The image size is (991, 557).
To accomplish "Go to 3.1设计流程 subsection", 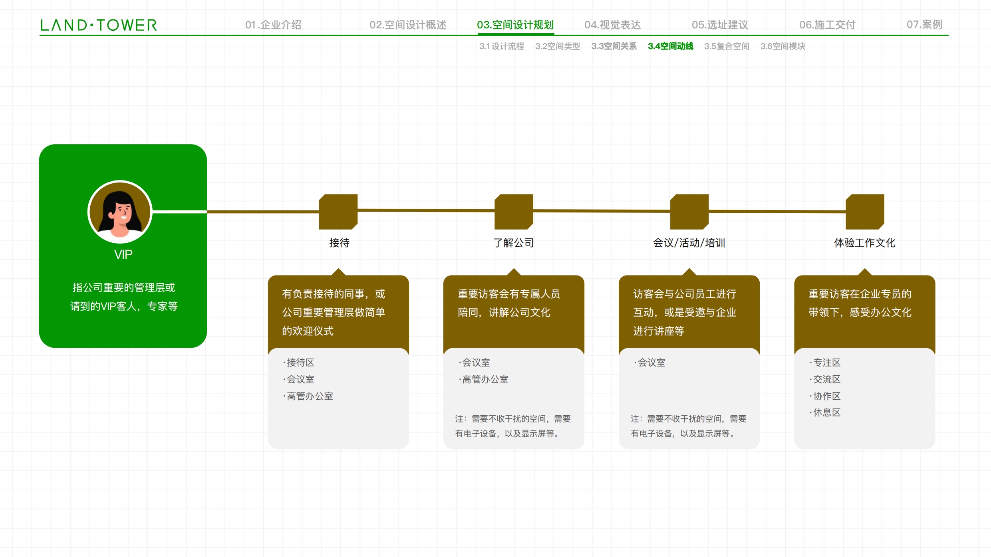I will (x=502, y=46).
